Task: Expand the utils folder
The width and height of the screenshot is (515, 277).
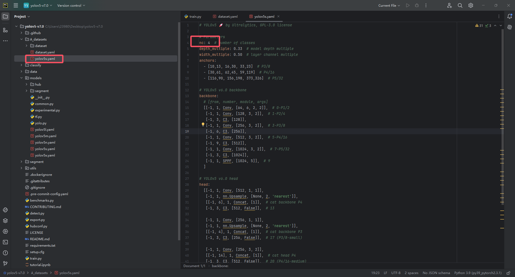Action: [21, 168]
